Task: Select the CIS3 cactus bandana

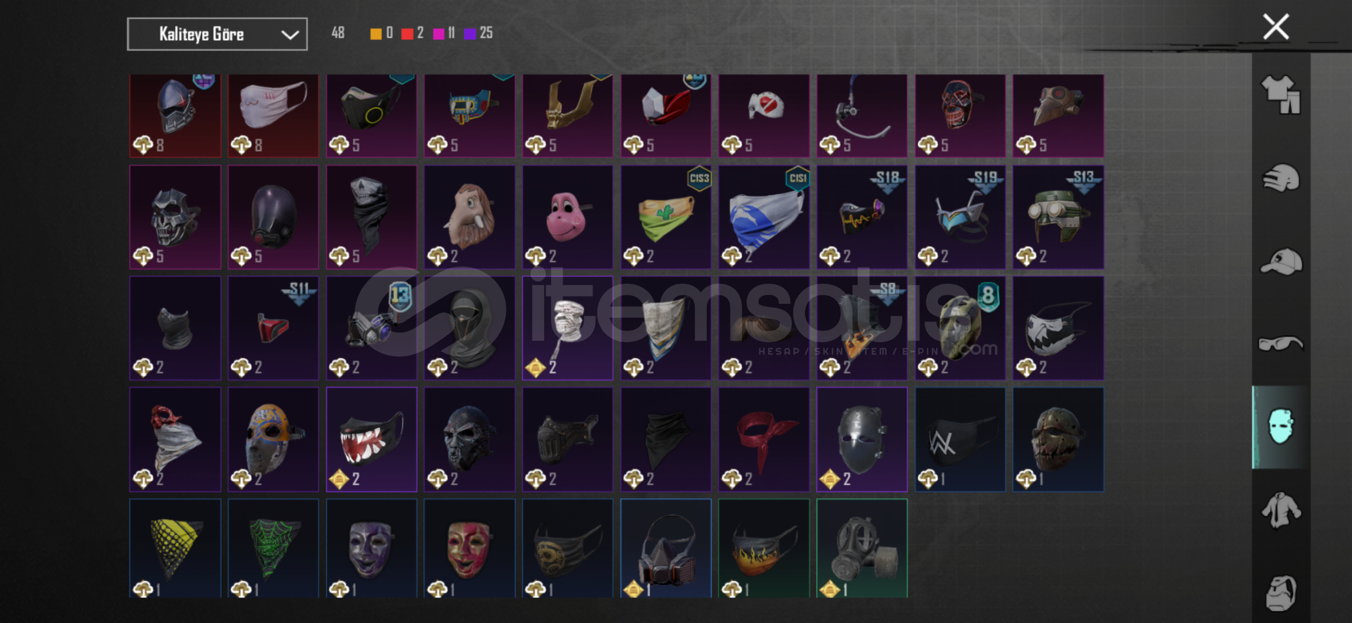Action: click(666, 217)
